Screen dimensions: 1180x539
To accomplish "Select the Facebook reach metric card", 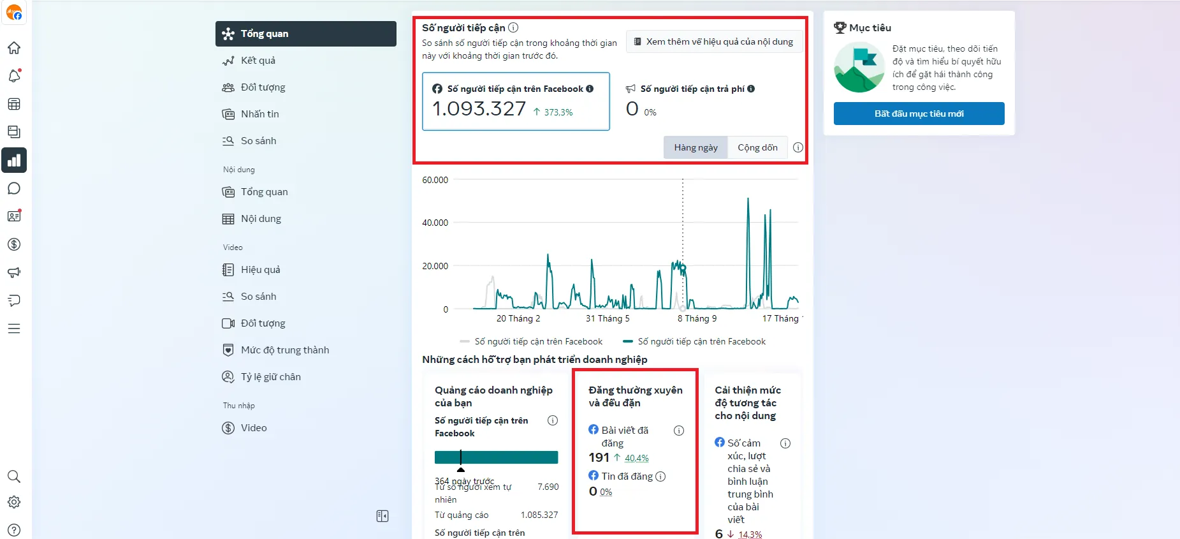I will point(516,101).
